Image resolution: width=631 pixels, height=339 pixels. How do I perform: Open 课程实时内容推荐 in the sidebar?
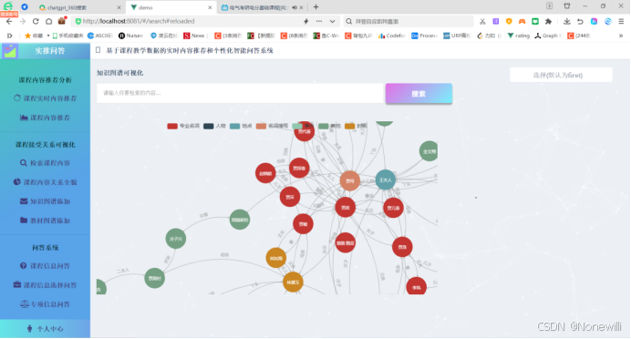45,98
